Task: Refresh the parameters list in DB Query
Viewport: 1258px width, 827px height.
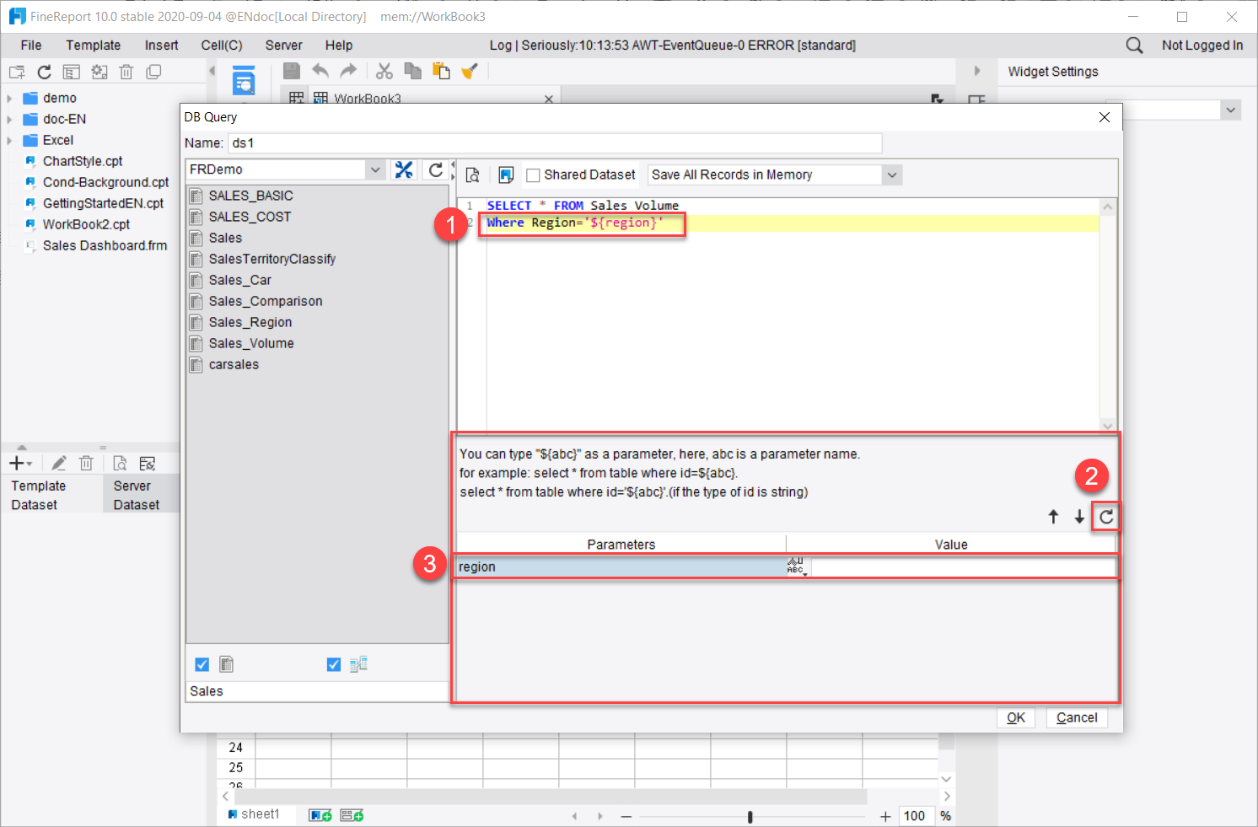Action: pos(1106,517)
